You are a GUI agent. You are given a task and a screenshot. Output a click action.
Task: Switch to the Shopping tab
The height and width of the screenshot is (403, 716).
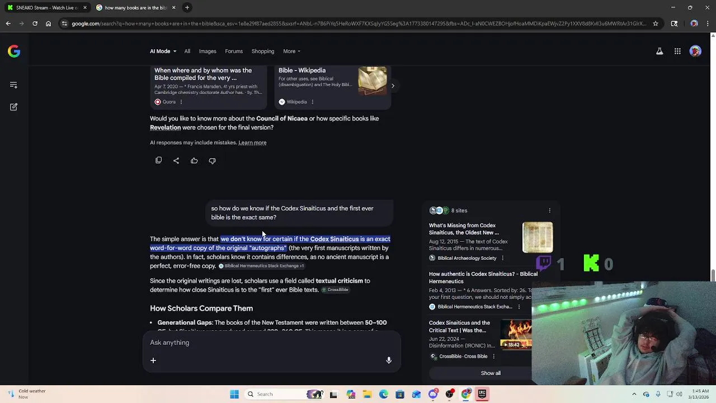coord(263,51)
